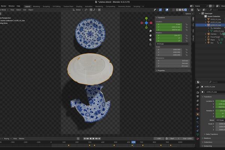Toggle snapping magnet in viewport header
The image size is (225, 150).
[91, 10]
